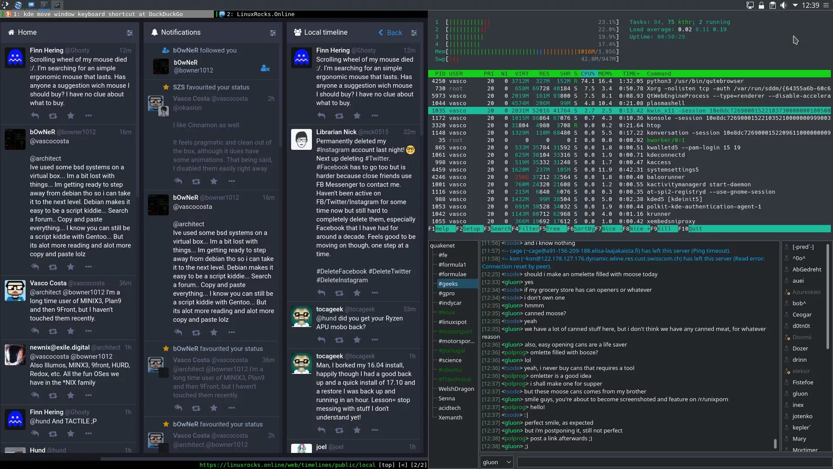This screenshot has height=469, width=833.
Task: Open more menu on Finn Hering's local timeline post
Action: 375,116
